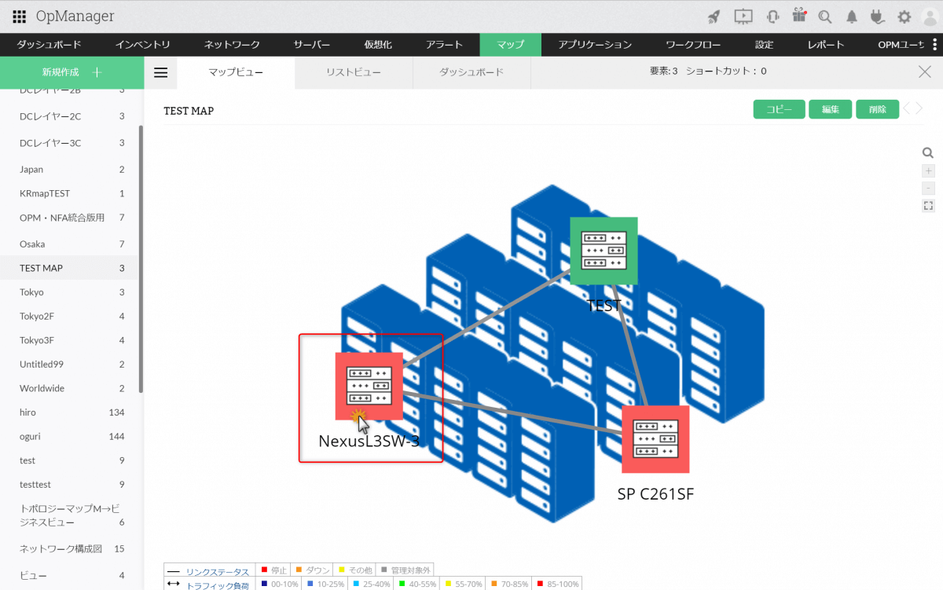Open the アラート menu
Image resolution: width=943 pixels, height=590 pixels.
tap(444, 45)
